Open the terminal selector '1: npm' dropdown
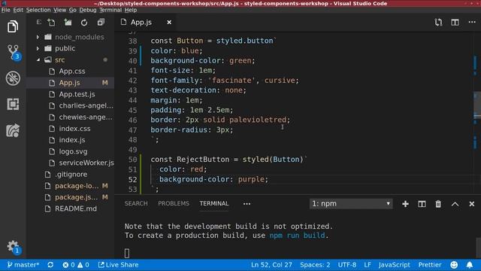Image resolution: width=481 pixels, height=271 pixels. 351,203
